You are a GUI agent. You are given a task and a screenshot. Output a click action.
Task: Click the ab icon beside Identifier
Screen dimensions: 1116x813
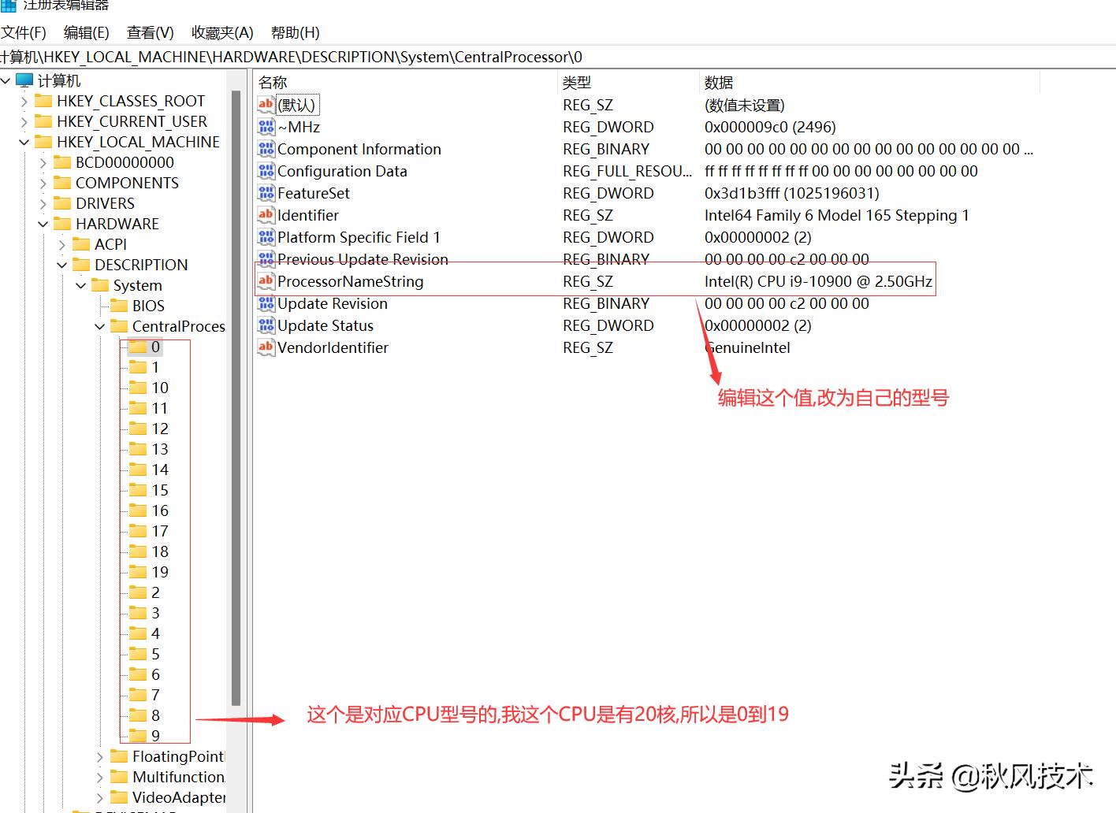pyautogui.click(x=266, y=214)
